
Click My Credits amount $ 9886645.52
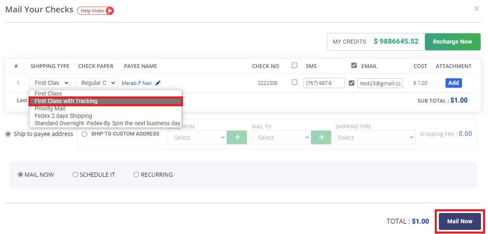[396, 41]
